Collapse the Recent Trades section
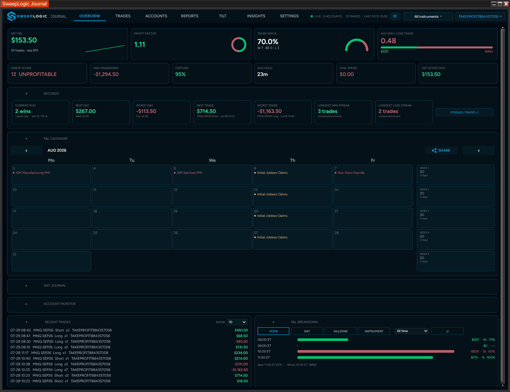This screenshot has width=510, height=392. coord(26,322)
